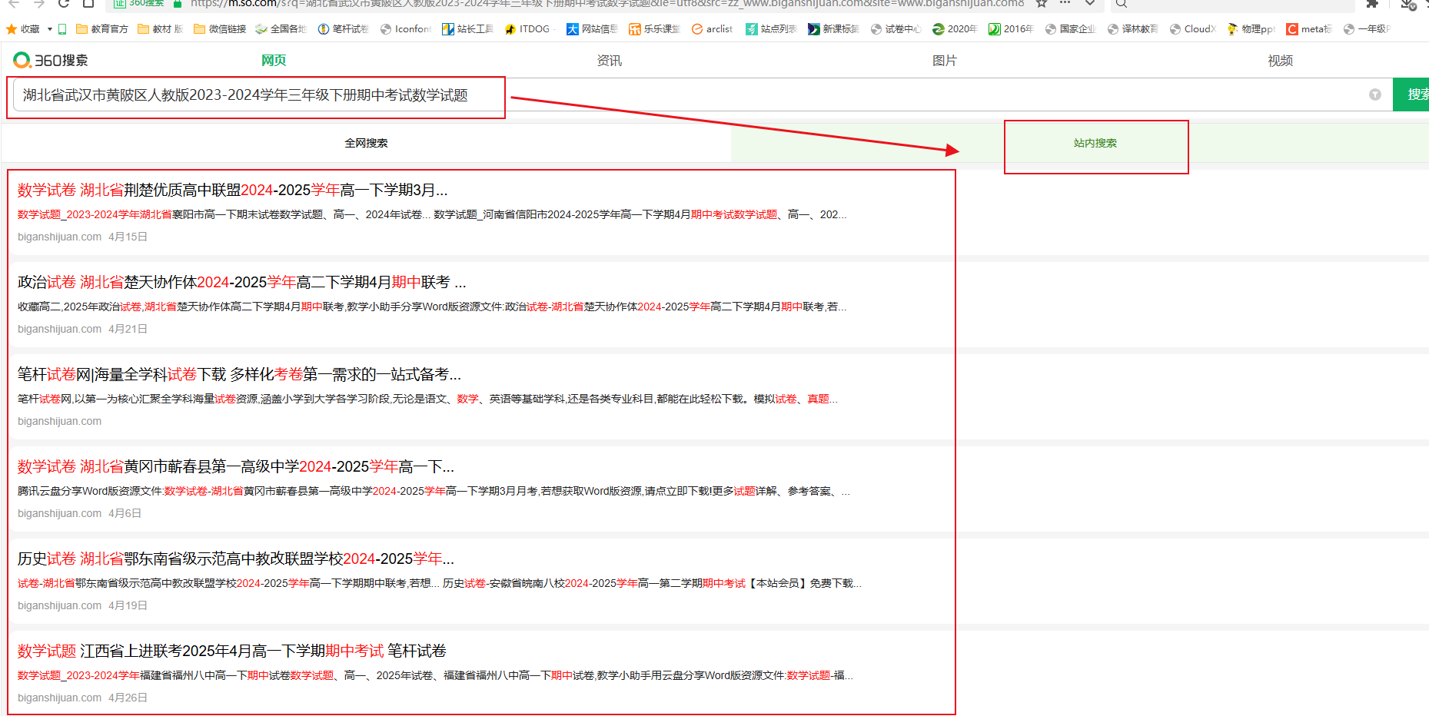The height and width of the screenshot is (716, 1429).
Task: Click the 360搜索 logo
Action: (51, 60)
